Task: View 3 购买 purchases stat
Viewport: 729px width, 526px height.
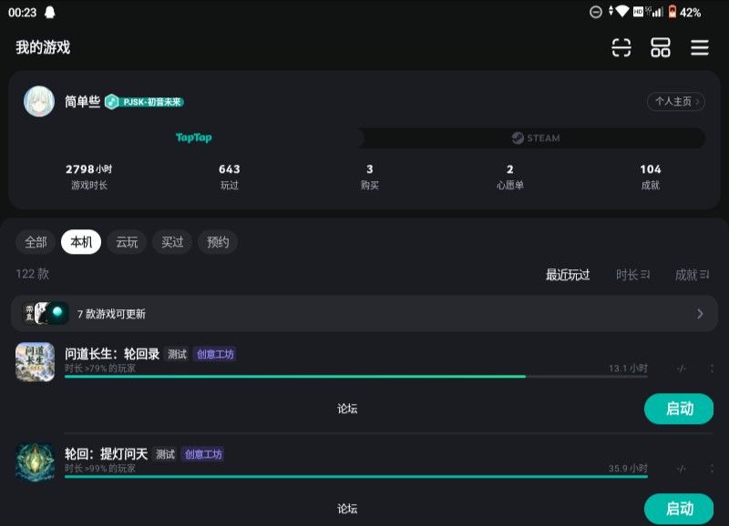Action: 370,177
